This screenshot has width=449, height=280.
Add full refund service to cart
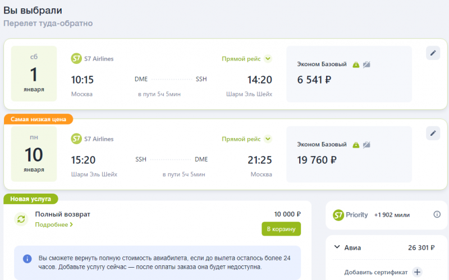(281, 229)
